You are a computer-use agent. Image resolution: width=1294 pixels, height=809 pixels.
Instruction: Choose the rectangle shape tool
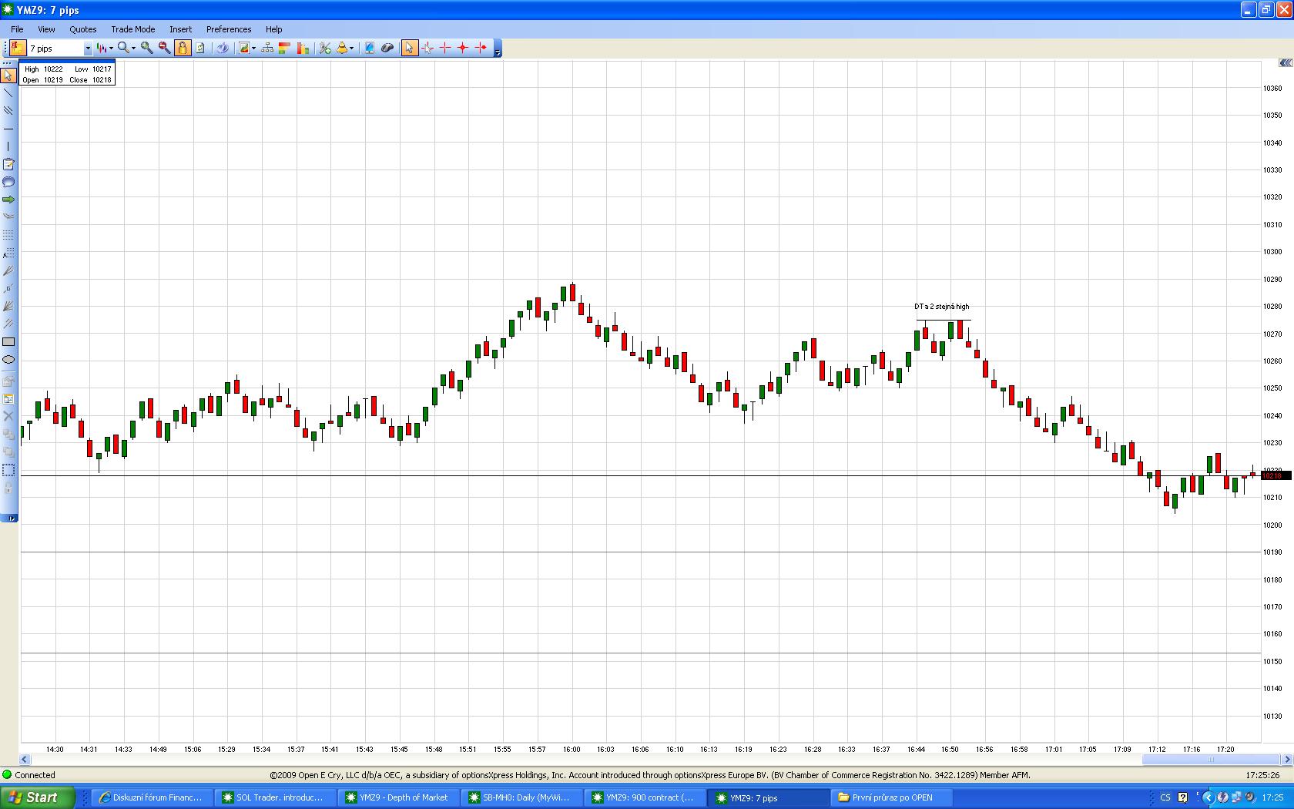pos(8,341)
